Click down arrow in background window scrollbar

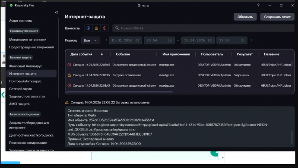(222, 158)
